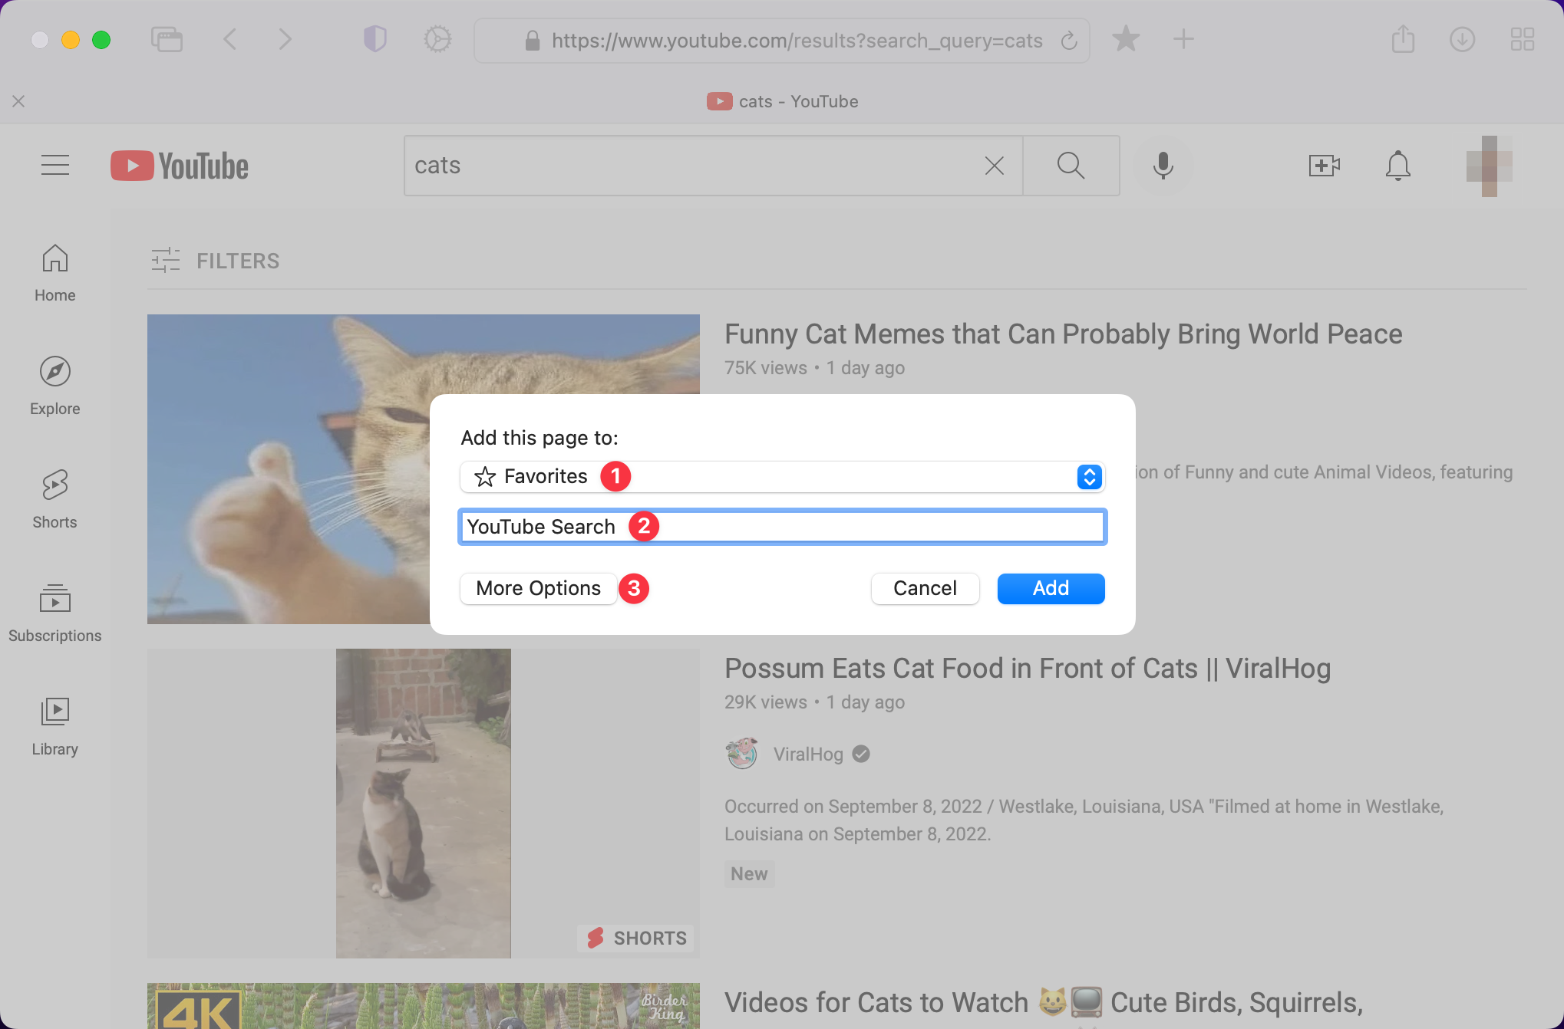
Task: Open the Subscriptions sidebar icon
Action: (x=54, y=600)
